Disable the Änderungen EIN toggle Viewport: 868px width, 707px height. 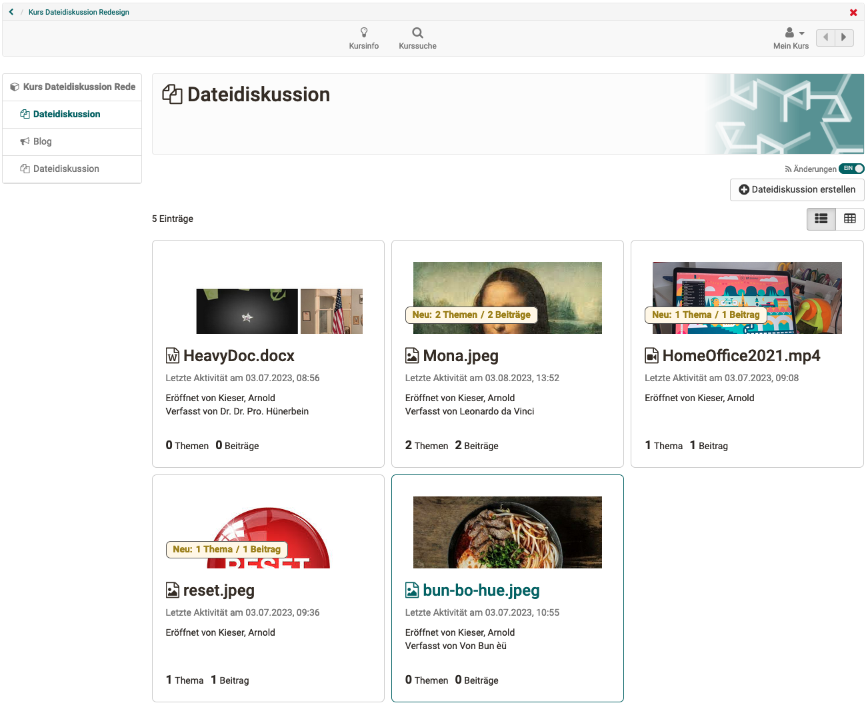851,168
